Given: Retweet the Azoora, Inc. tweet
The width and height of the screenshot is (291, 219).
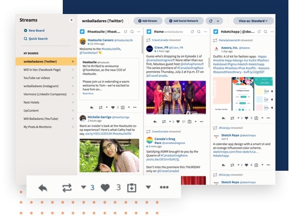Looking at the screenshot, I should [x=232, y=118].
